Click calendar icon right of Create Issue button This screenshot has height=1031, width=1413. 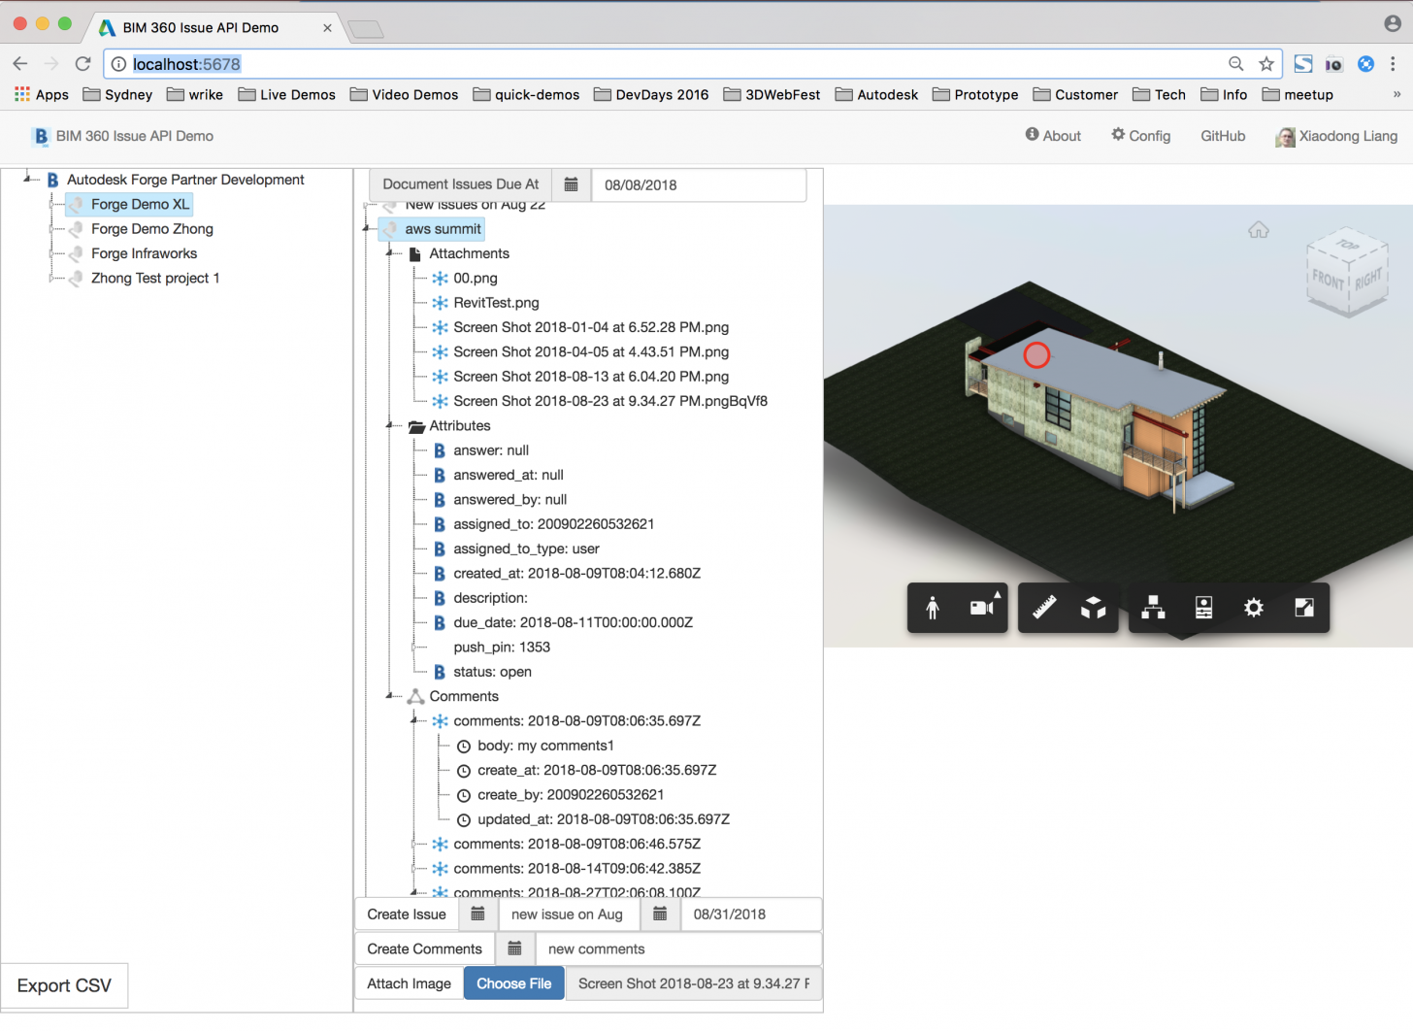[x=477, y=915]
